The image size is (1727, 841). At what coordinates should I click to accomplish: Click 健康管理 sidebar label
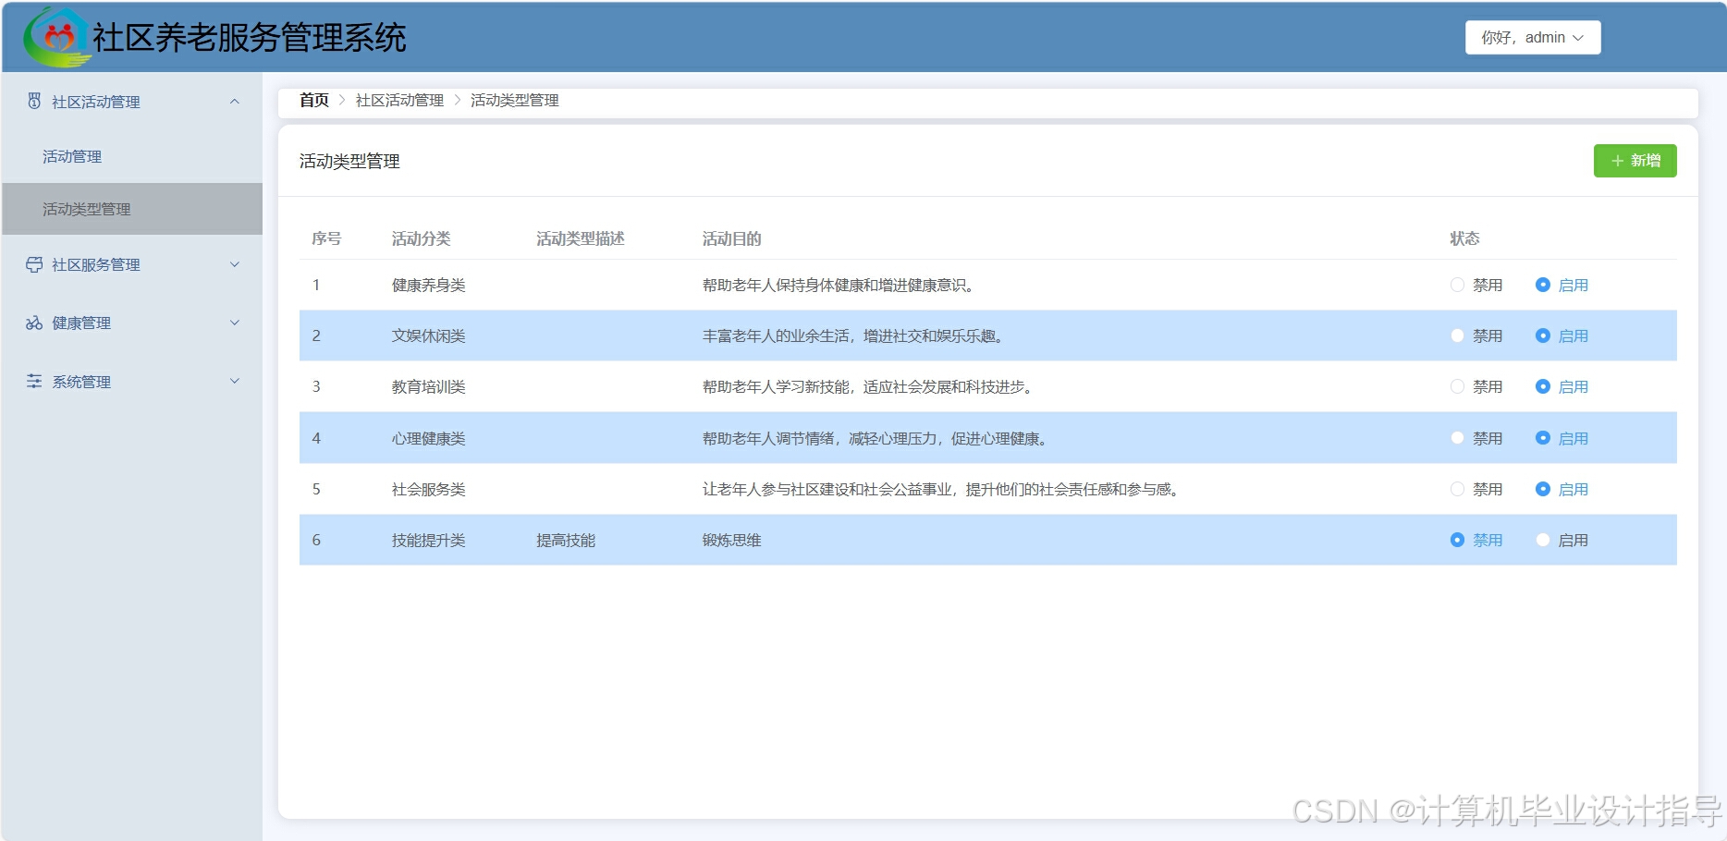[81, 323]
